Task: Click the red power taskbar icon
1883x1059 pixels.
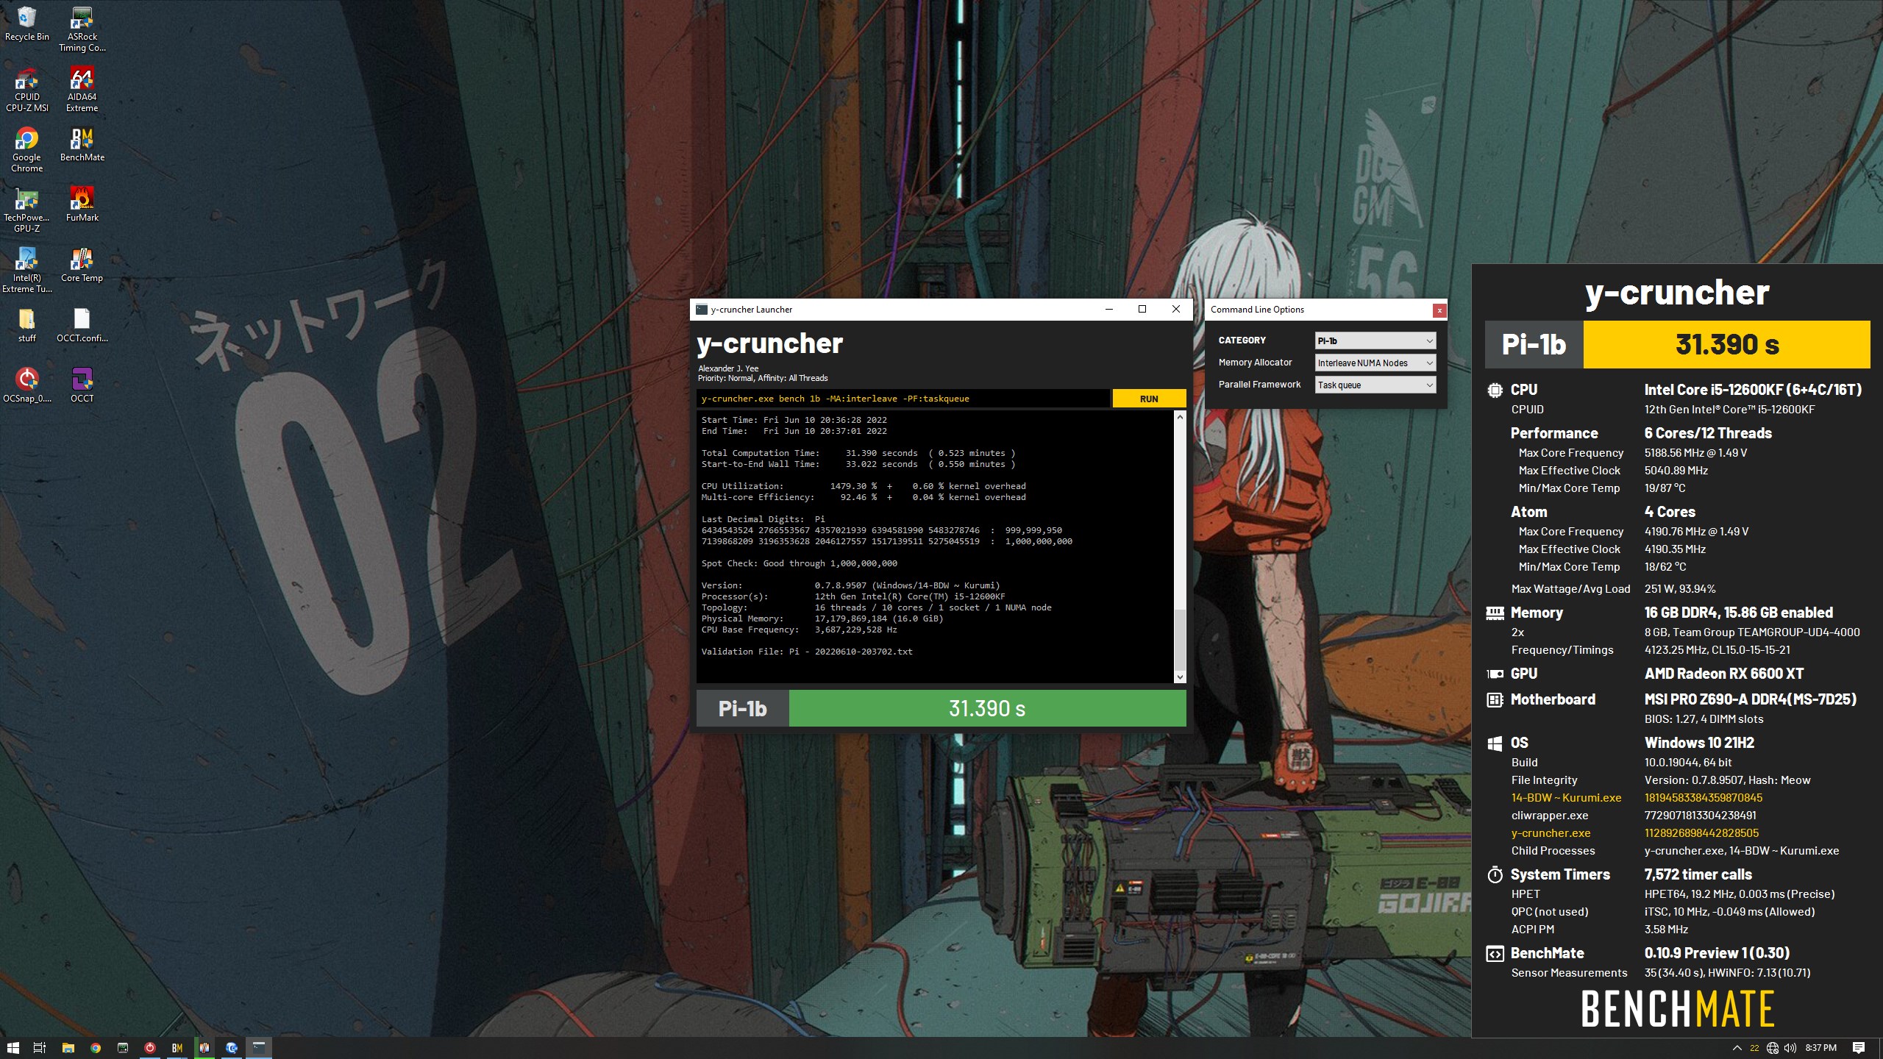Action: [150, 1048]
